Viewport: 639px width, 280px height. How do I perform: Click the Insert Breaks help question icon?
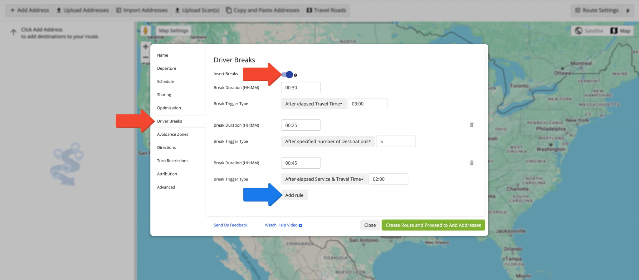295,75
